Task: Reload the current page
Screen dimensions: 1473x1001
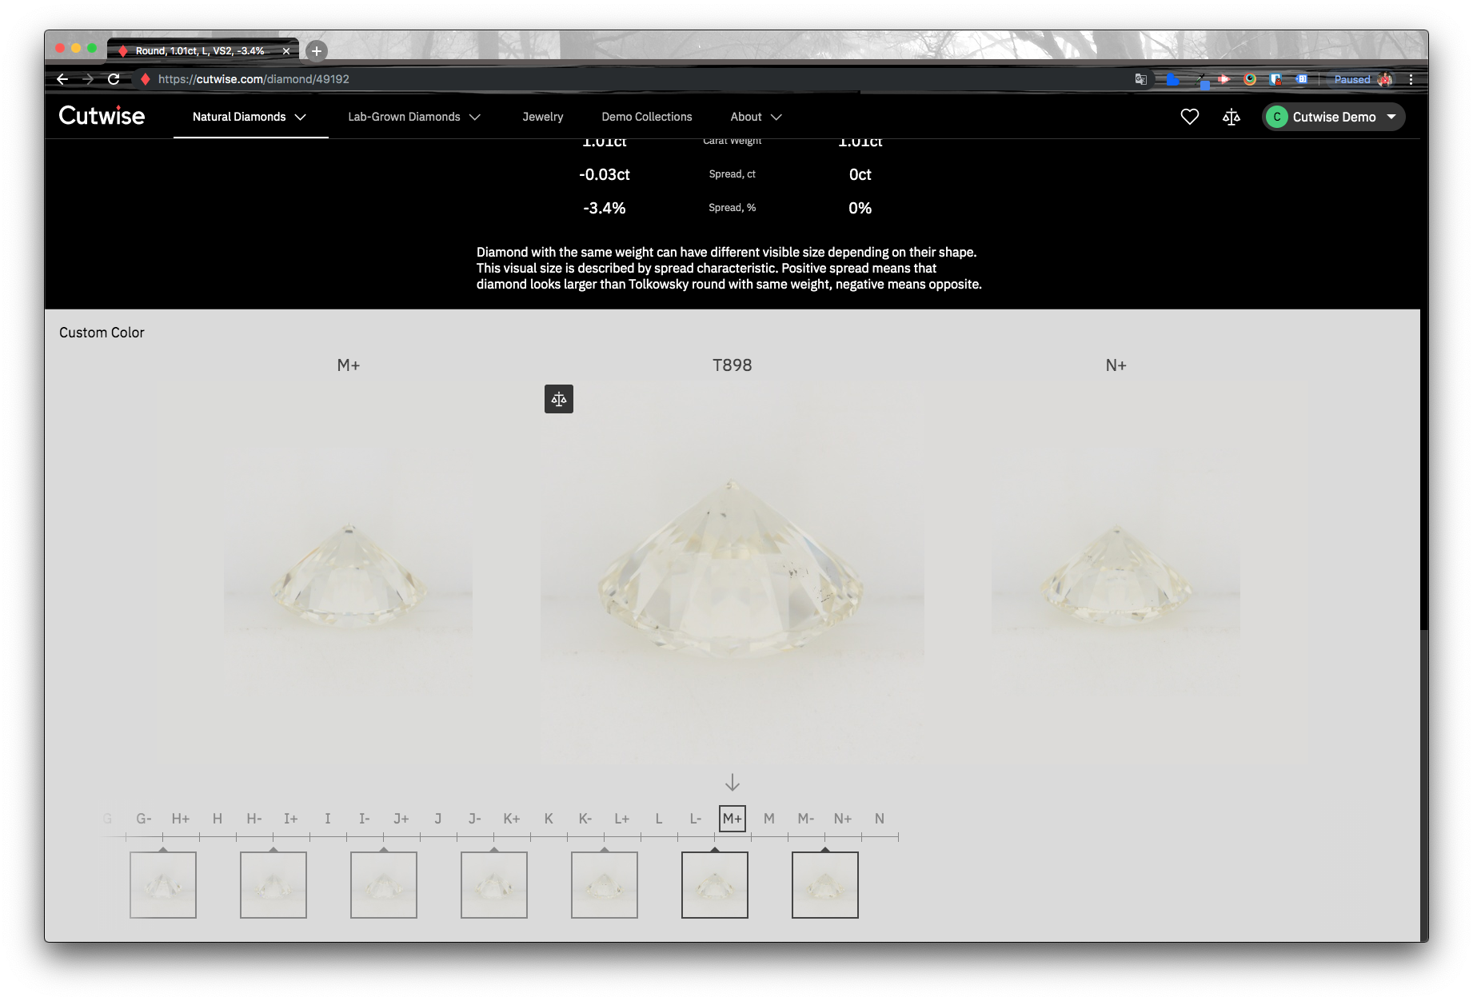Action: (x=114, y=79)
